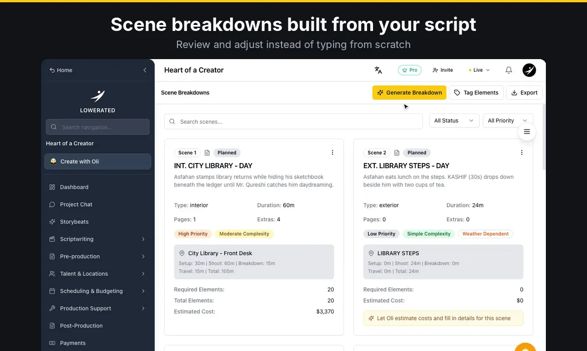Image resolution: width=587 pixels, height=351 pixels.
Task: Click the Invite button
Action: point(442,70)
